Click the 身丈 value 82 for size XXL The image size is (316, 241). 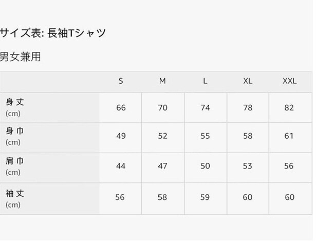coord(289,107)
